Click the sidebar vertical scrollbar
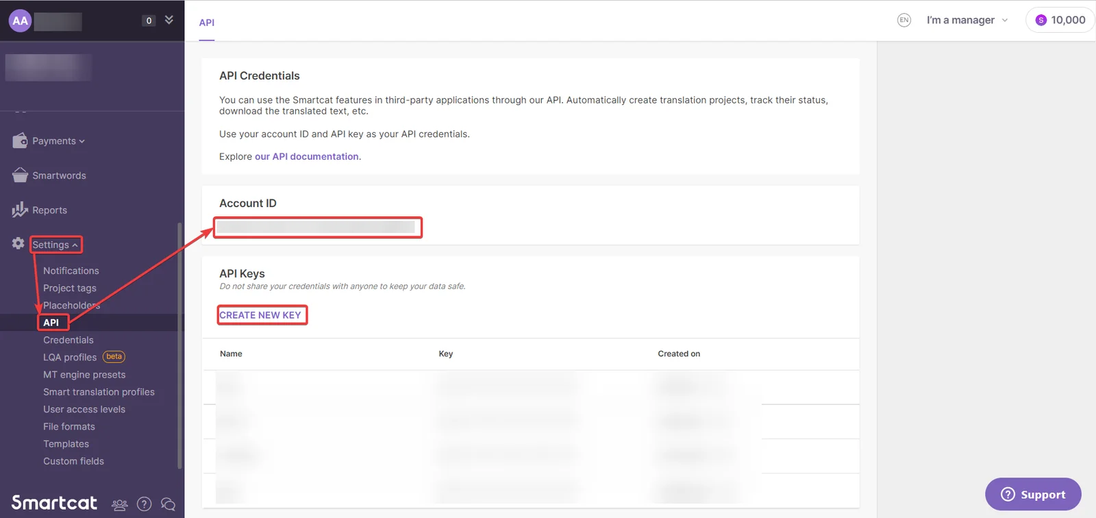 [179, 345]
